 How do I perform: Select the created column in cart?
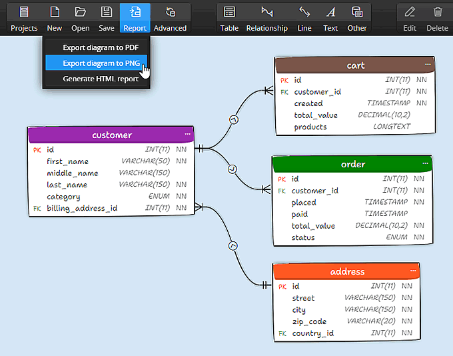tap(355, 103)
